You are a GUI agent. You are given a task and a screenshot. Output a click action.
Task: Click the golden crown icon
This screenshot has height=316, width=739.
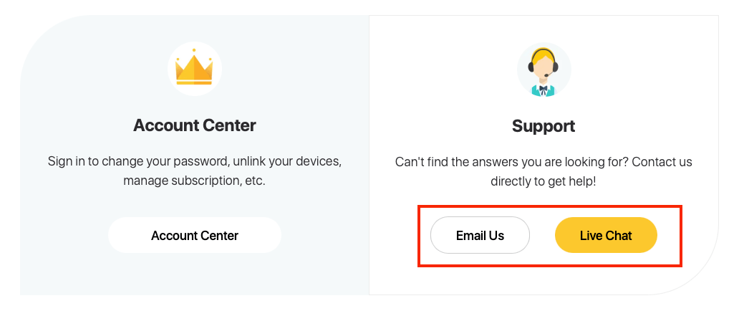pos(194,67)
